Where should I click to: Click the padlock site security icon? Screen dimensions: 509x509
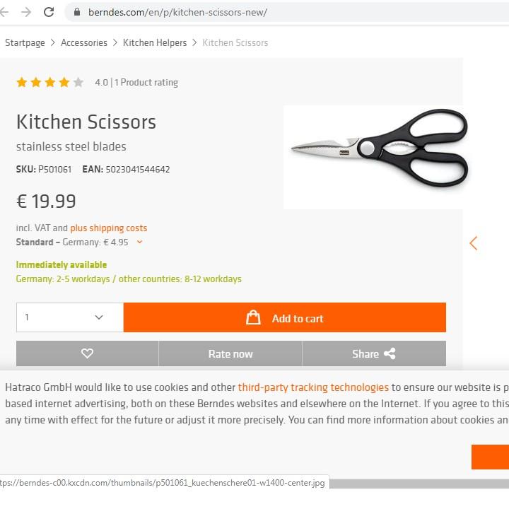click(x=77, y=12)
